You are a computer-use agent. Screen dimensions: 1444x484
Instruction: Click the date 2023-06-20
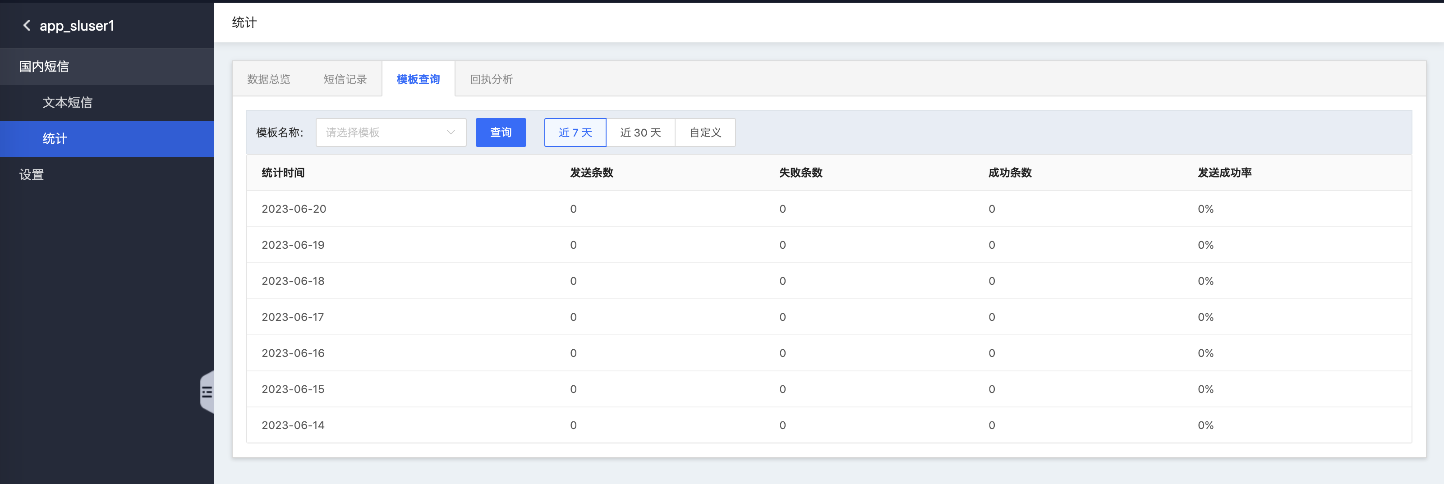pyautogui.click(x=294, y=209)
